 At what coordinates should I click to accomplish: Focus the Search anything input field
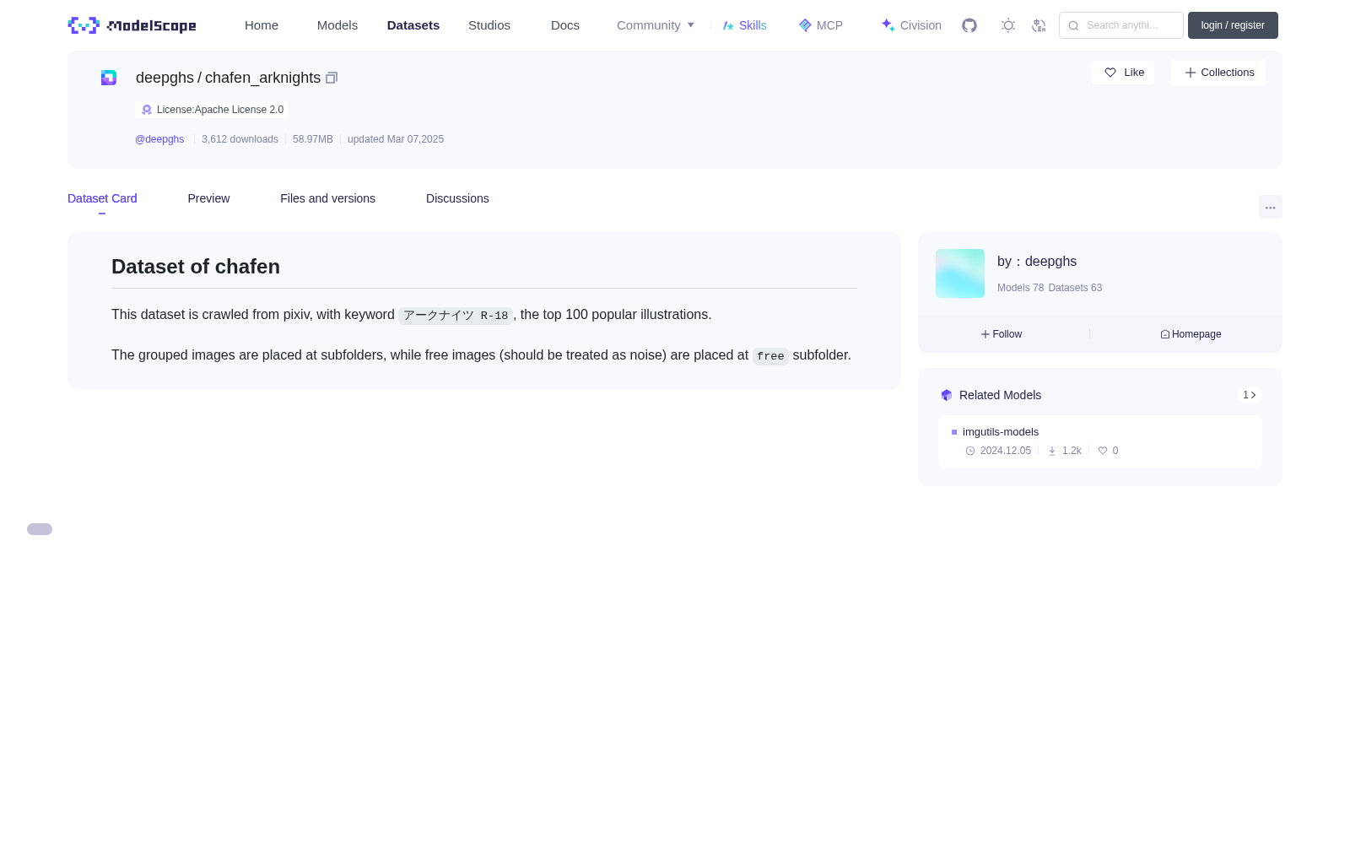pyautogui.click(x=1121, y=25)
